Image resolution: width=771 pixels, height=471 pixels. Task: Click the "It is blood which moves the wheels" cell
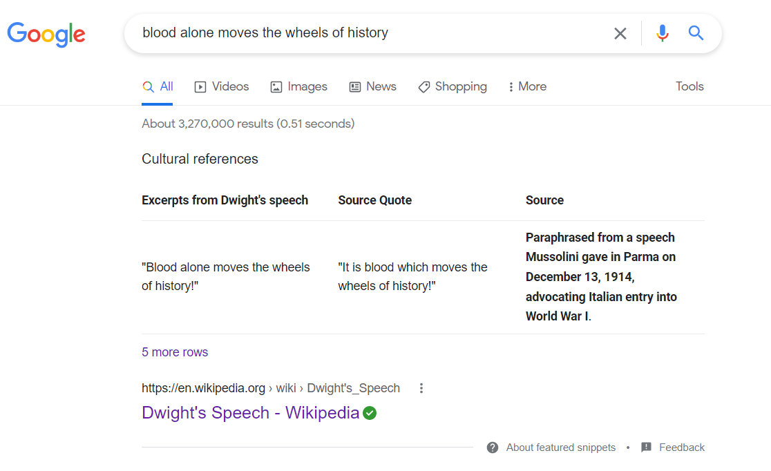(412, 276)
